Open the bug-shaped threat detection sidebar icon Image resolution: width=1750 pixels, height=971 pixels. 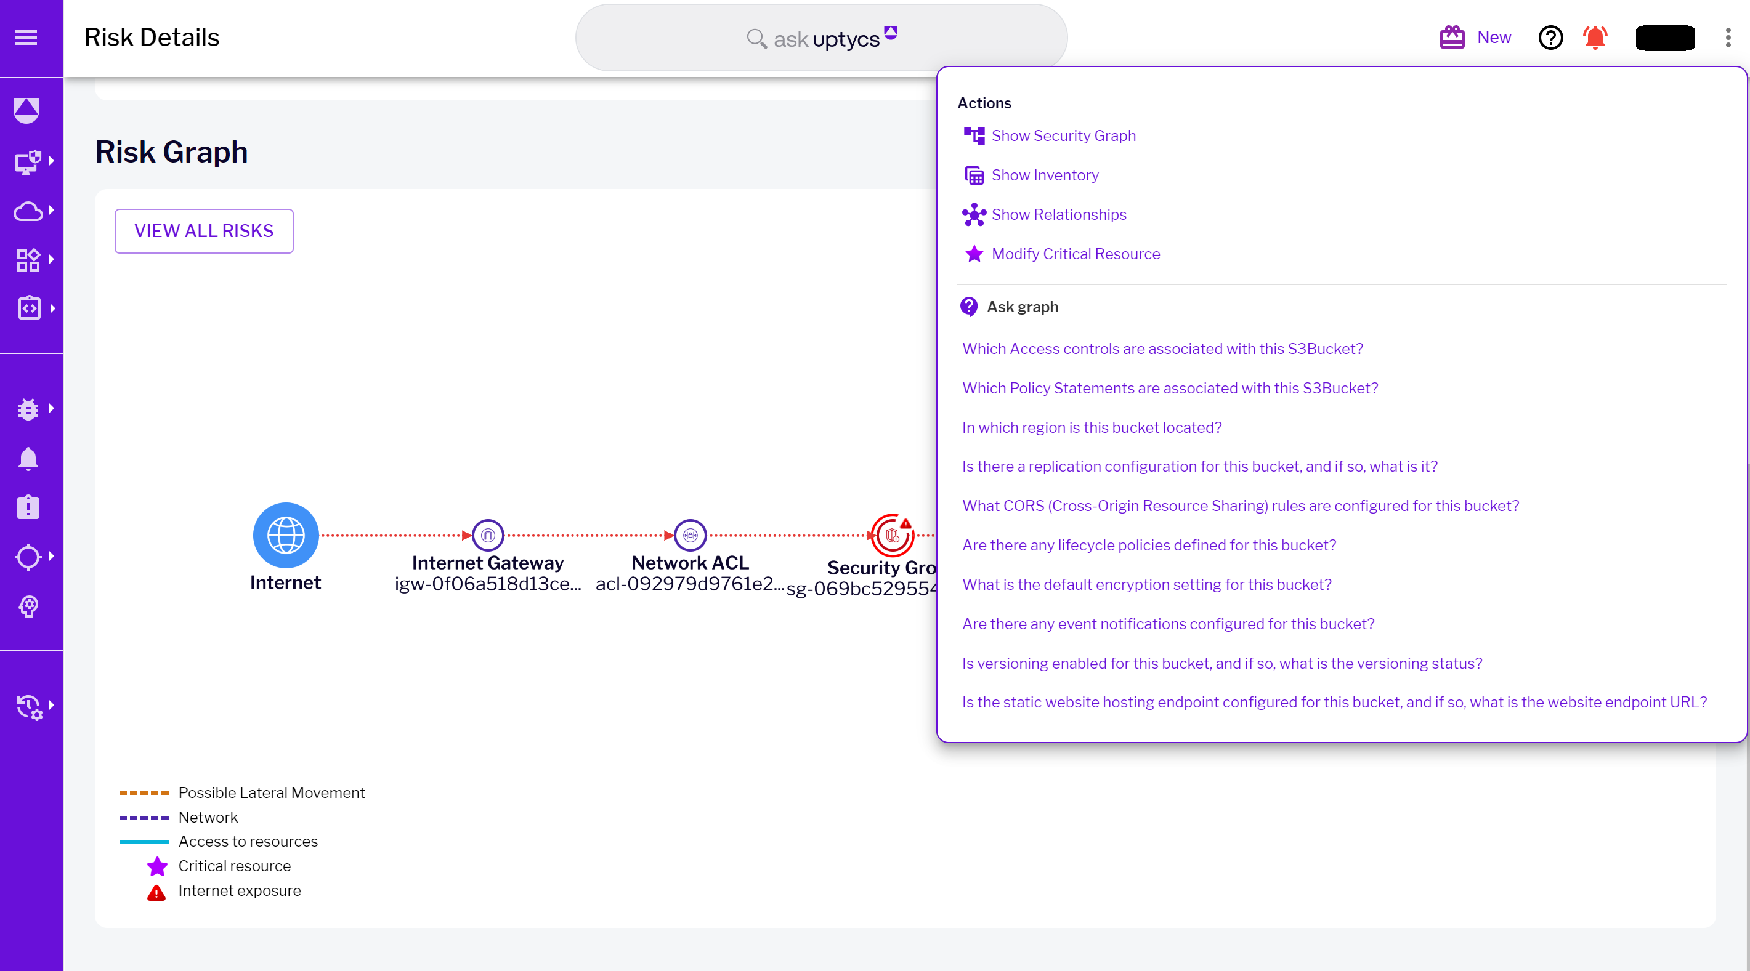click(x=27, y=409)
